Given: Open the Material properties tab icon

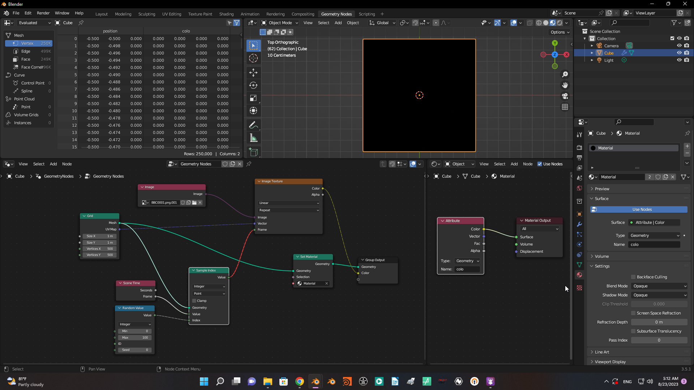Looking at the screenshot, I should click(x=579, y=275).
